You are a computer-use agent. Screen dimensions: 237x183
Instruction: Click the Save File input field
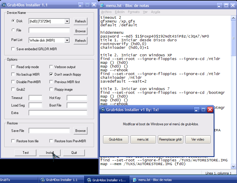49,131
